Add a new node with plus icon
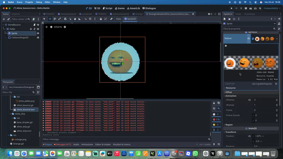283x159 pixels. tap(4, 19)
